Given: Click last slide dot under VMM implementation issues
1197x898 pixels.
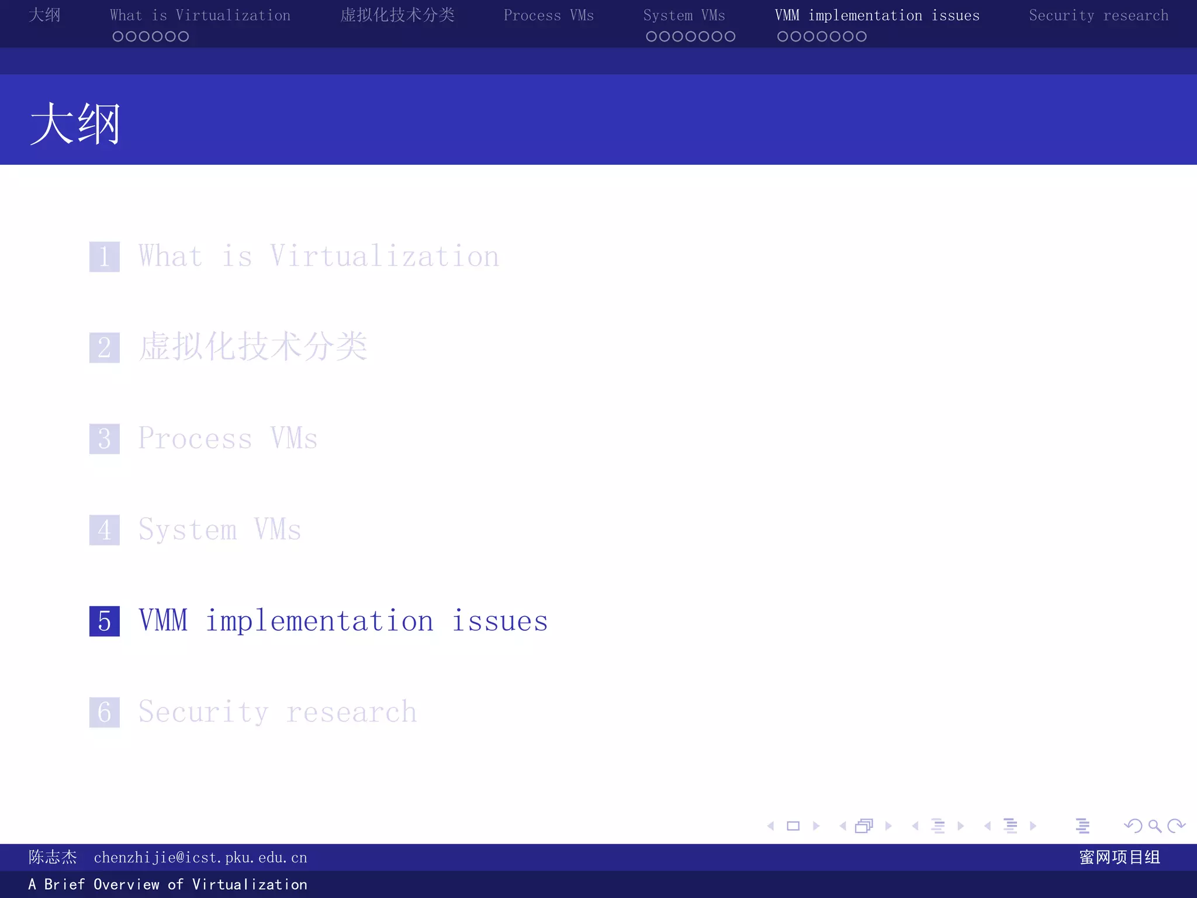Looking at the screenshot, I should tap(862, 36).
